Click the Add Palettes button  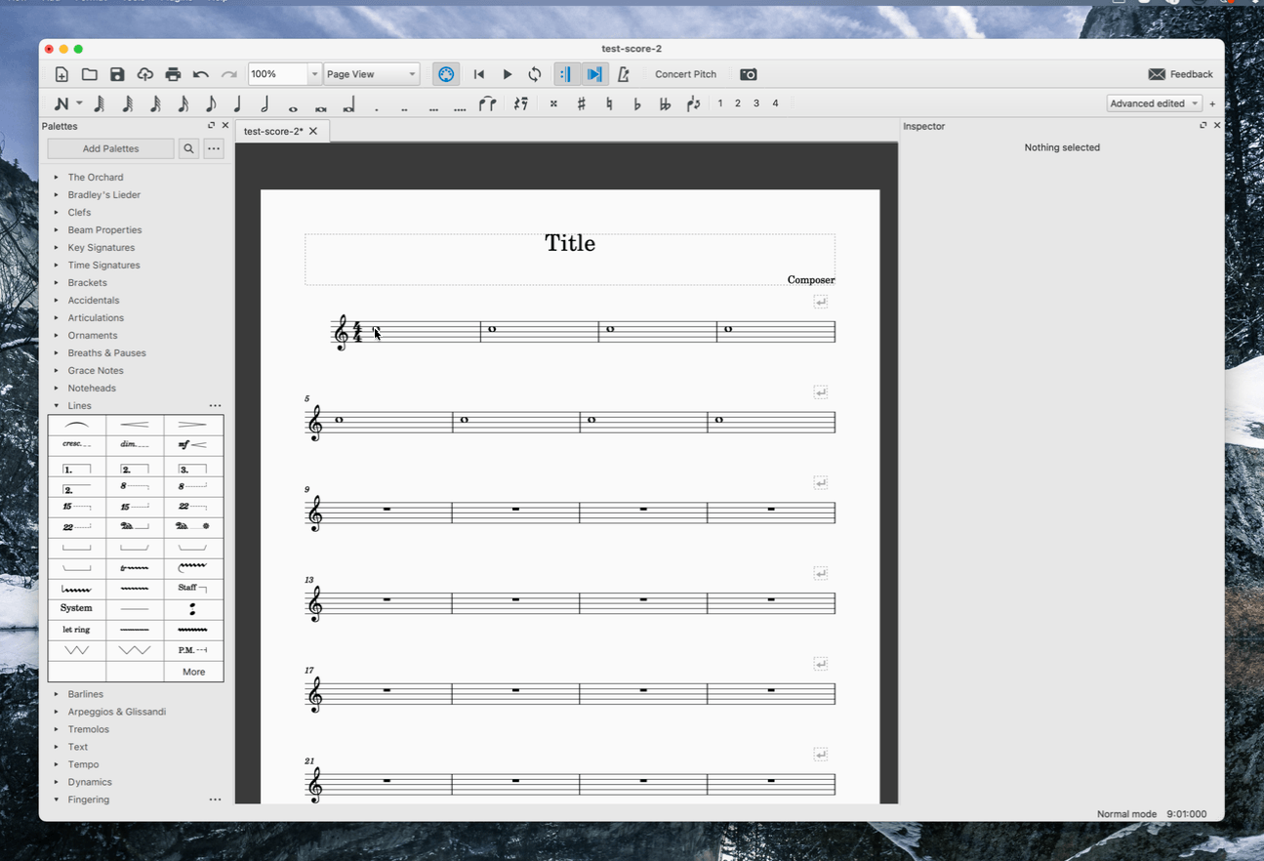110,148
